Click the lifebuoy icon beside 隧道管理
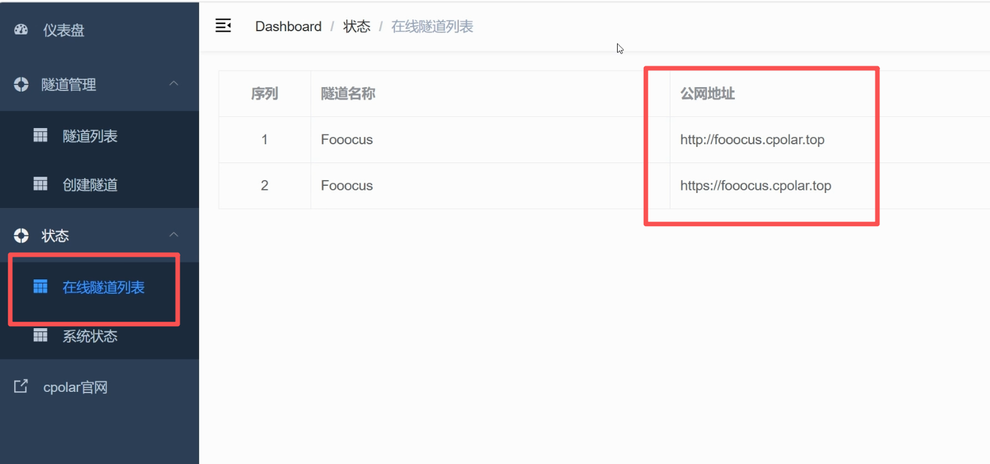990x464 pixels. pos(21,84)
